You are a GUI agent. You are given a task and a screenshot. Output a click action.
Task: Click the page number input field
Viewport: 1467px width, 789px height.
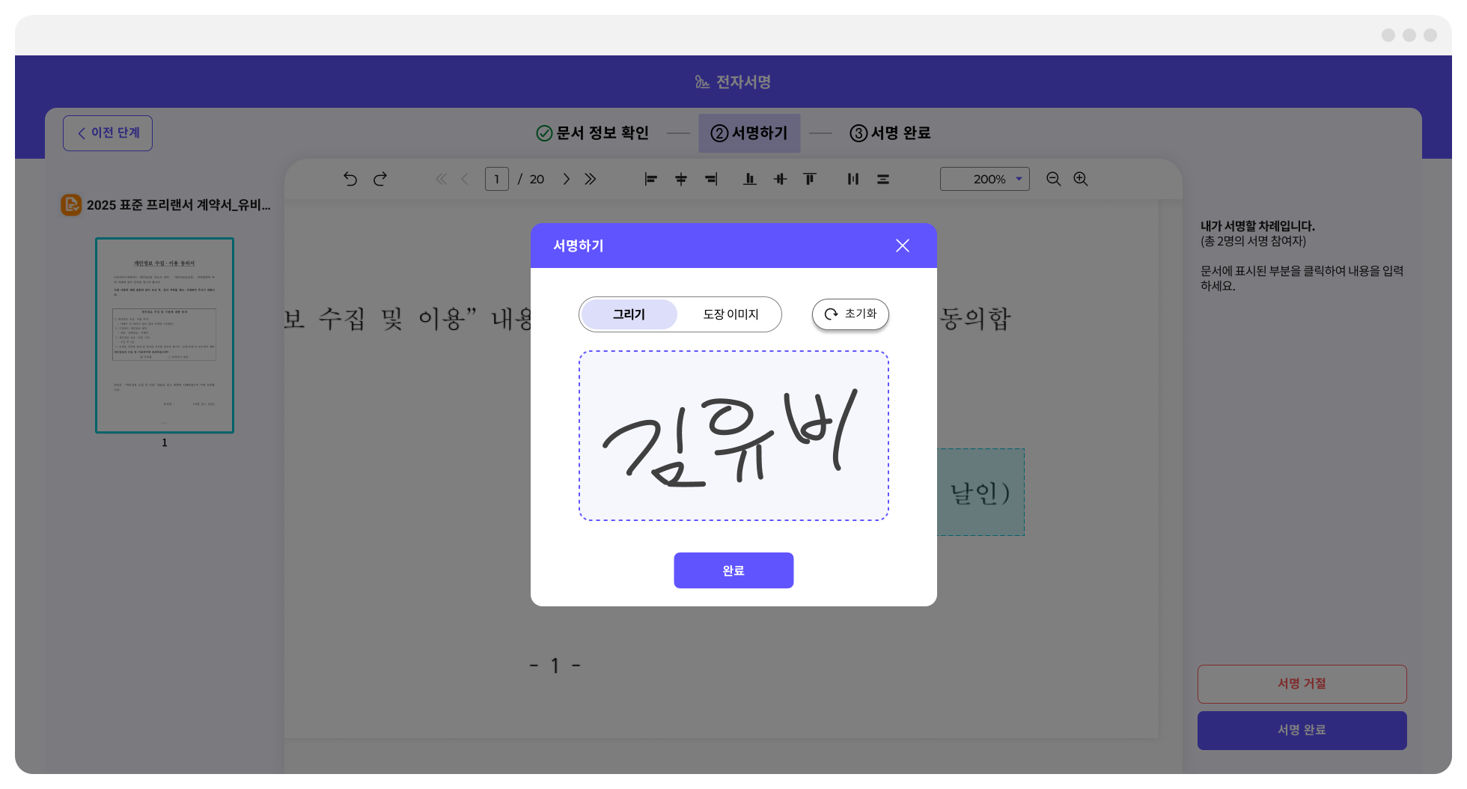[496, 179]
